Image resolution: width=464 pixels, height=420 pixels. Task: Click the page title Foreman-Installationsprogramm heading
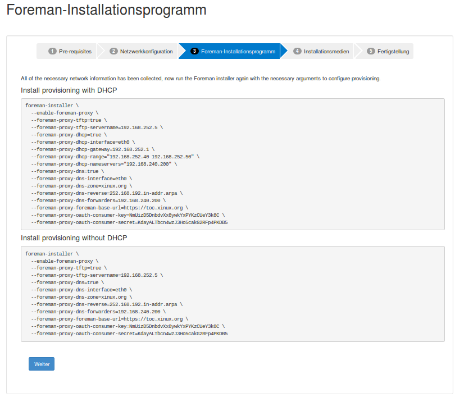106,10
